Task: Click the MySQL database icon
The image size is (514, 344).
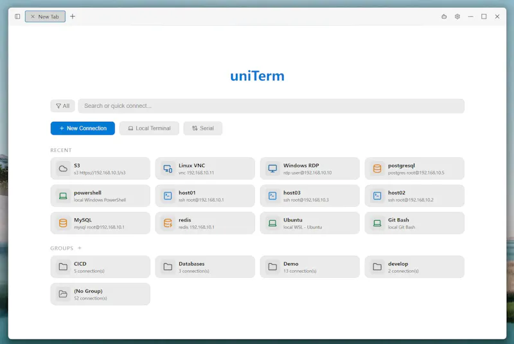Action: coord(63,223)
